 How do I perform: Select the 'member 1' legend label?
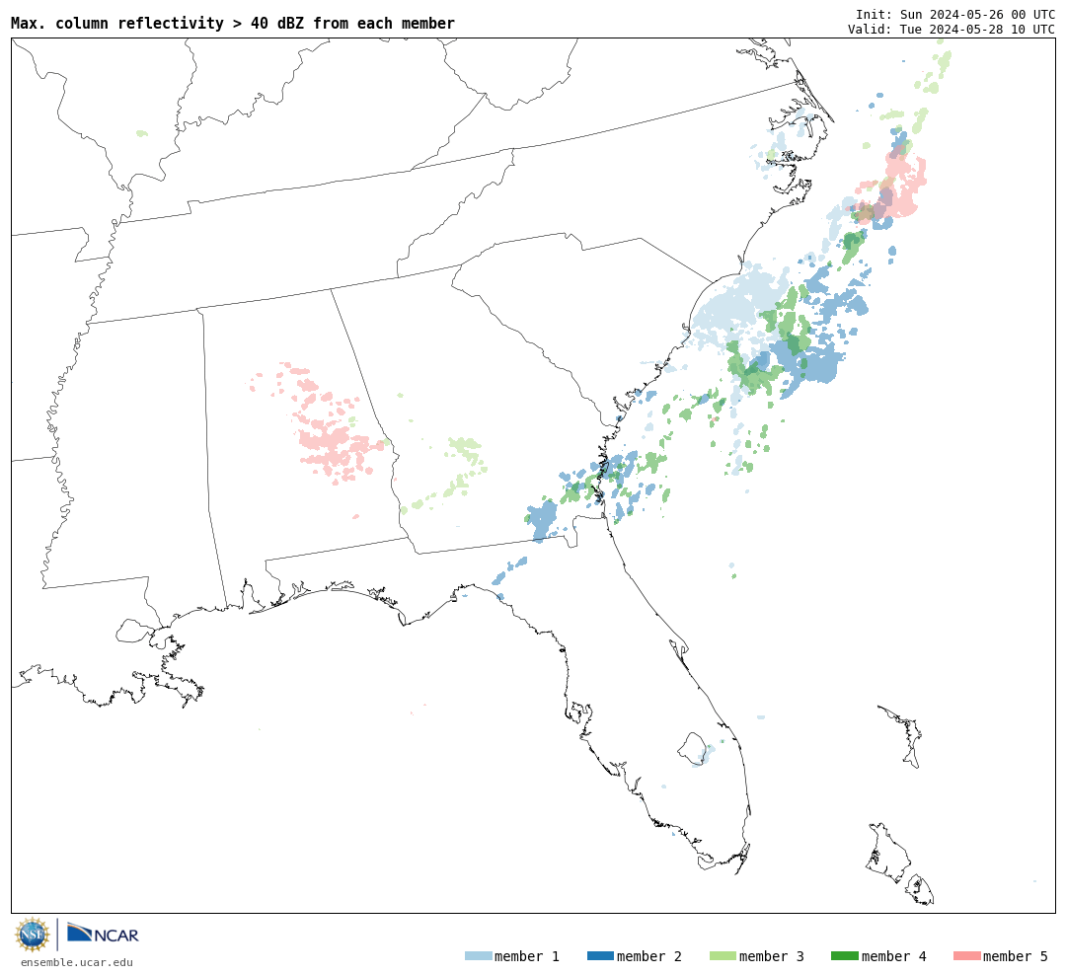[527, 956]
